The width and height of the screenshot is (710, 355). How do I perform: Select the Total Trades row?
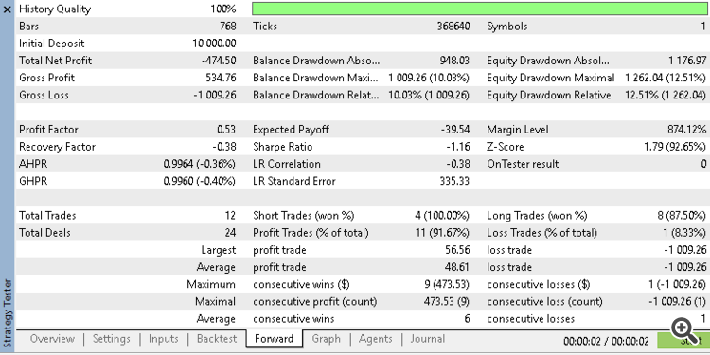point(128,216)
